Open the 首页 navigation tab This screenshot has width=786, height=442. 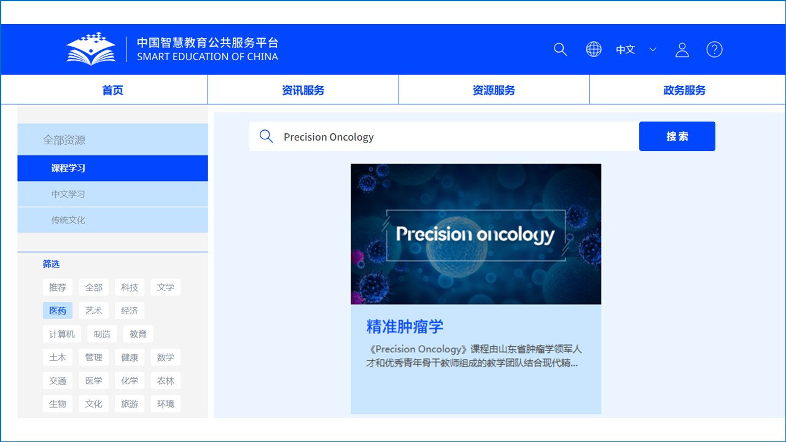(112, 90)
